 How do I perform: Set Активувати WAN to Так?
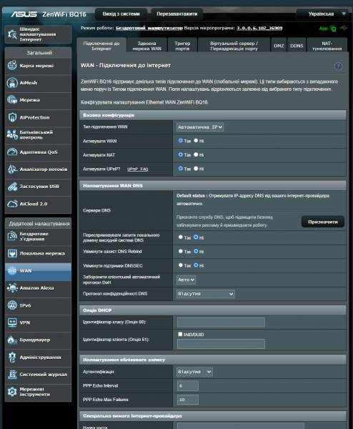click(x=181, y=141)
